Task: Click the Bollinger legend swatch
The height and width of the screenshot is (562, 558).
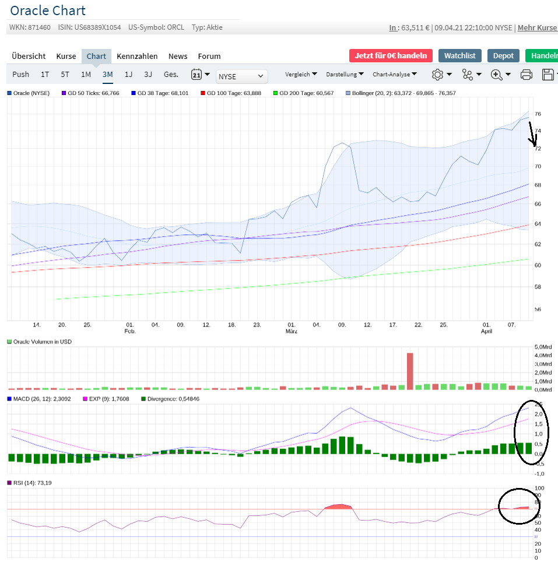Action: tap(348, 93)
